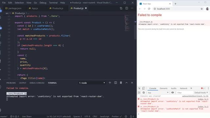Open the Default levels dropdown
The height and width of the screenshot is (118, 210).
point(201,92)
